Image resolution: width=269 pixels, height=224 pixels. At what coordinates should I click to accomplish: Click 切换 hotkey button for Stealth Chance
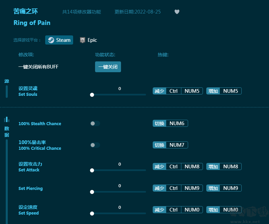159,123
